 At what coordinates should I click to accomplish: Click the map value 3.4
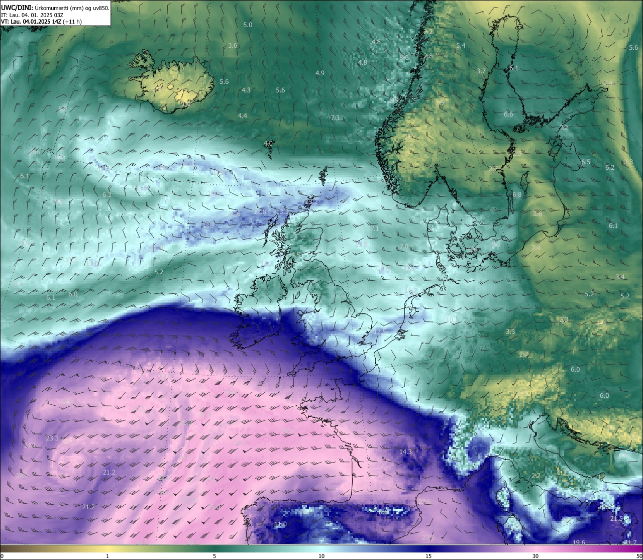click(620, 277)
